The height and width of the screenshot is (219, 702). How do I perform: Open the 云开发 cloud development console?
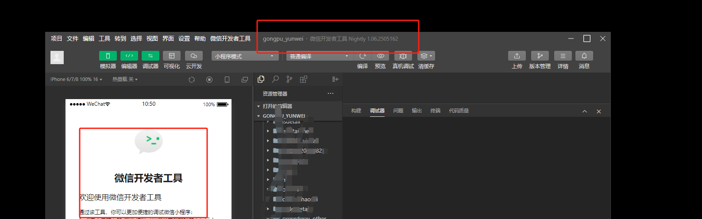pos(194,56)
